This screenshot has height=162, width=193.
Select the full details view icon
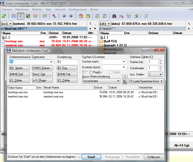click(x=21, y=16)
